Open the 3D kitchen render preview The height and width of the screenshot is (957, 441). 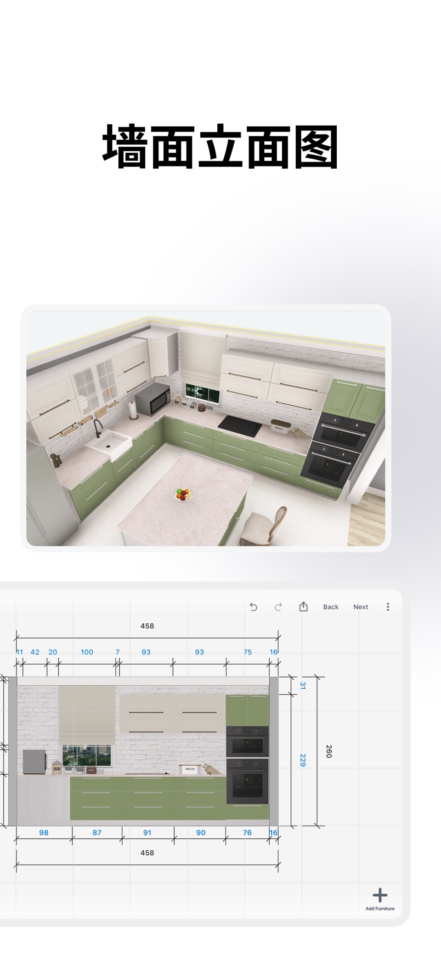pos(206,428)
